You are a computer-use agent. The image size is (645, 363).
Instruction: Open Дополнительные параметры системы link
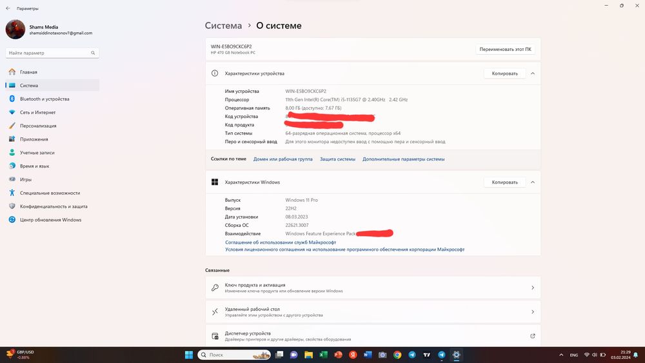(x=404, y=159)
